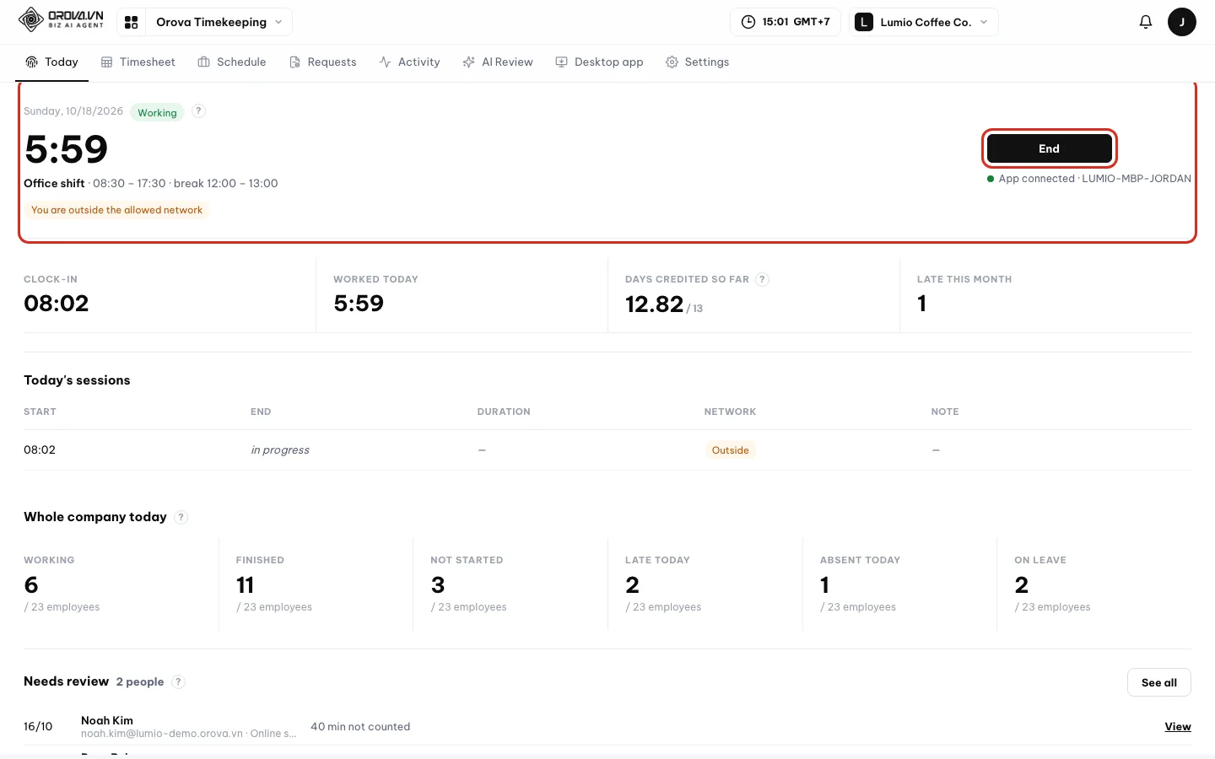Show help for Whole company today

[x=181, y=517]
